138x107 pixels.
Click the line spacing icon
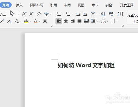click(93, 21)
